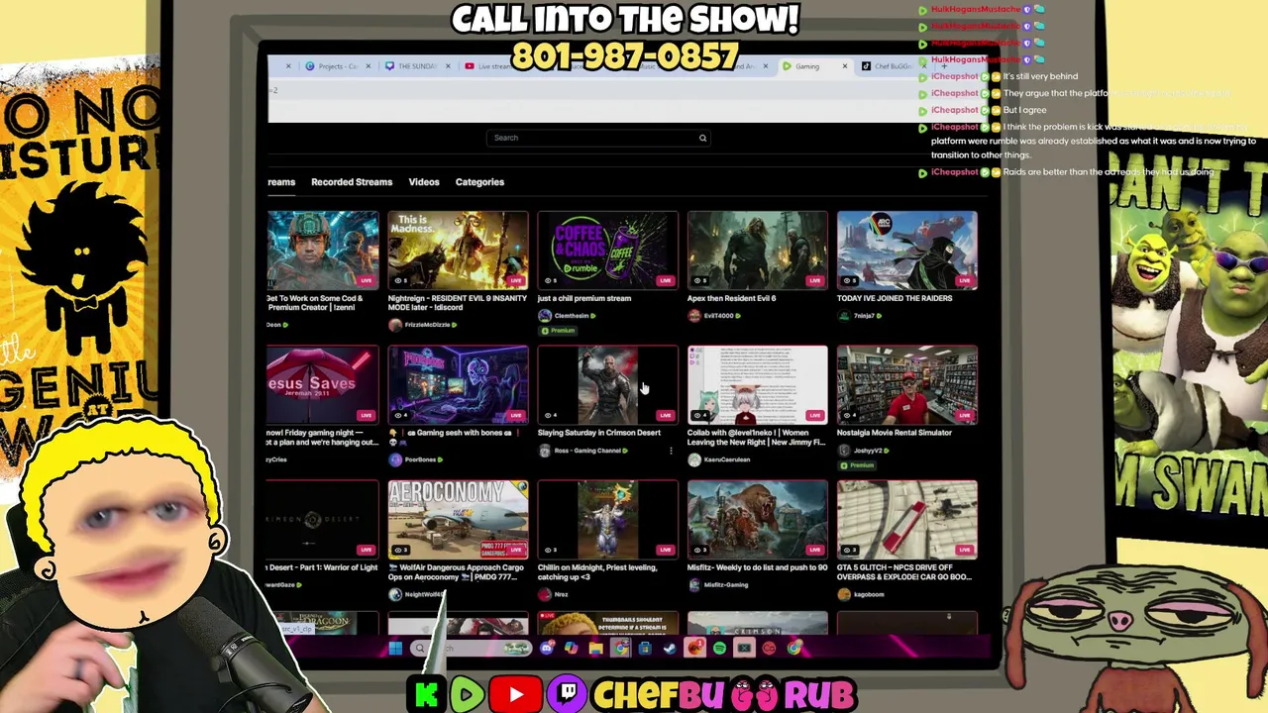
Task: Close the Gaming browser tab
Action: 845,66
